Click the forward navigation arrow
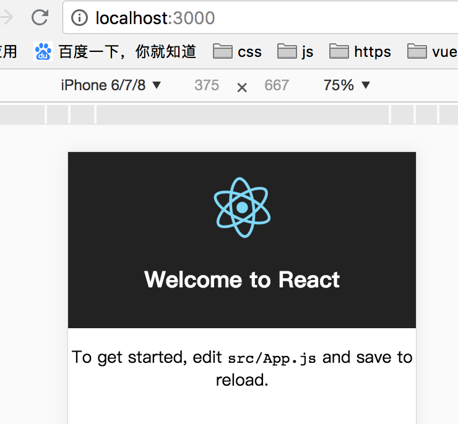458x424 pixels. 6,17
